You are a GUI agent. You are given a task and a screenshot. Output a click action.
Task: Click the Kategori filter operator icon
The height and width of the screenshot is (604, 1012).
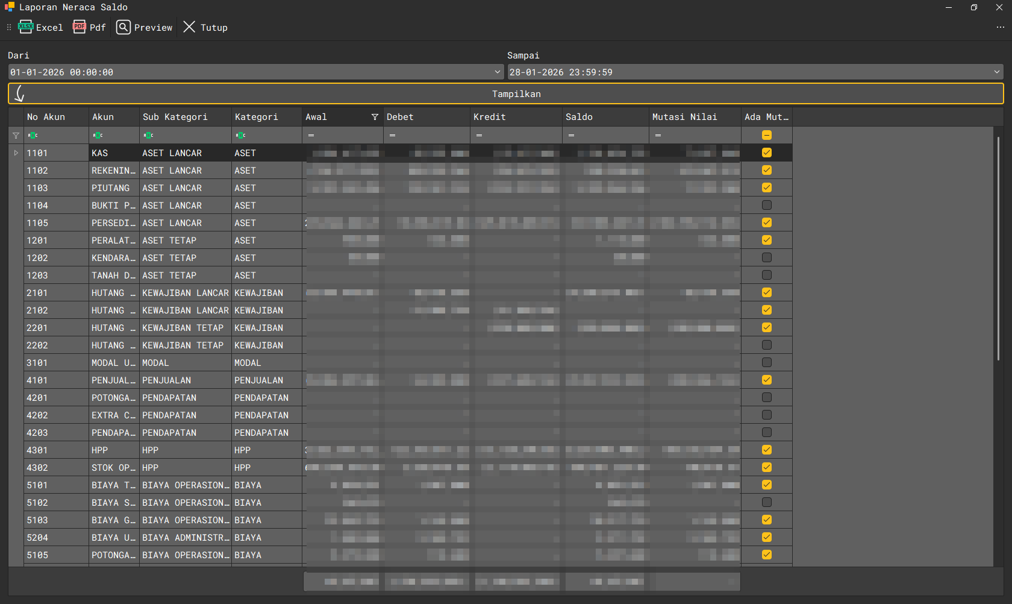[x=241, y=136]
